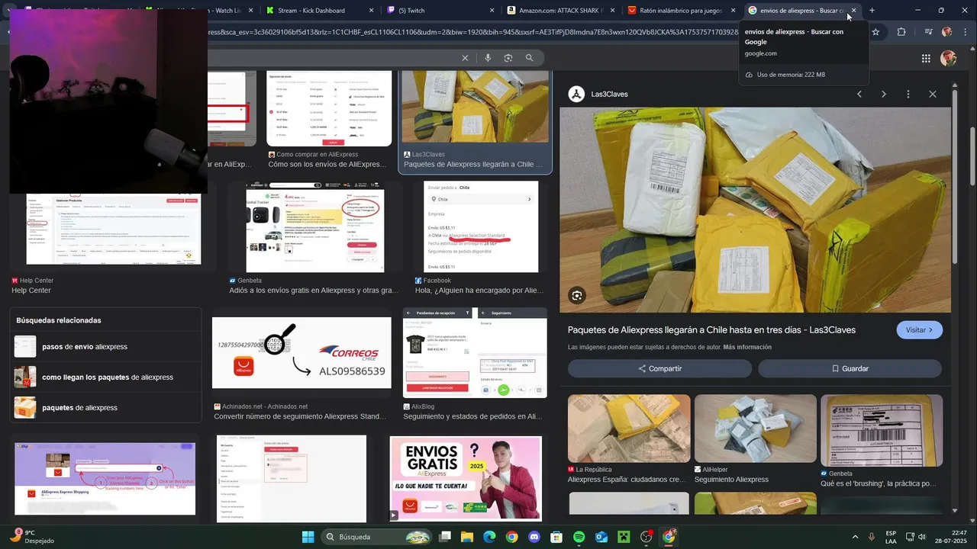Select como llegan los paquetes de aliexpress

coord(105,377)
